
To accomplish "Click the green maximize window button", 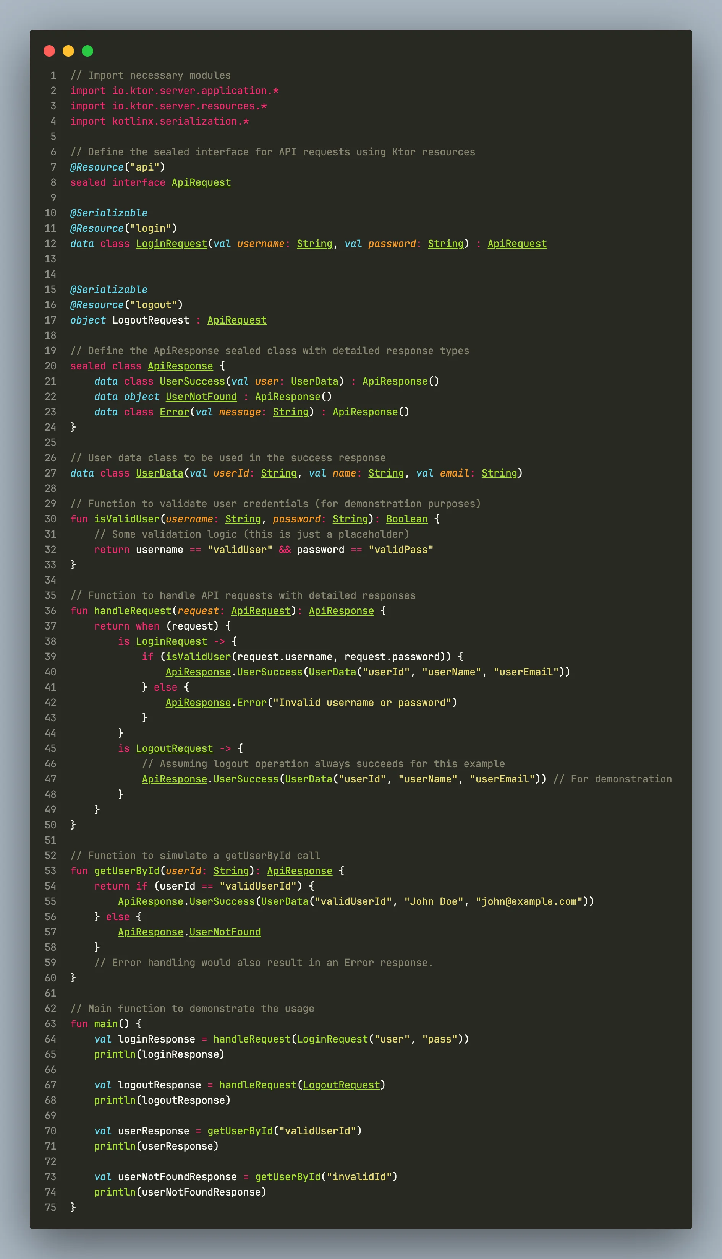I will 87,50.
